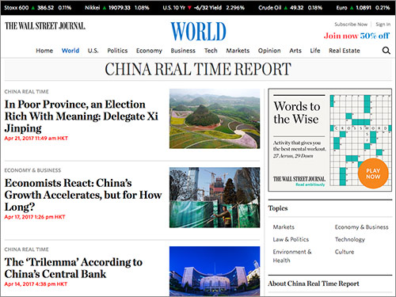Open the China Real Time Report title
Image resolution: width=396 pixels, height=297 pixels.
pos(198,69)
